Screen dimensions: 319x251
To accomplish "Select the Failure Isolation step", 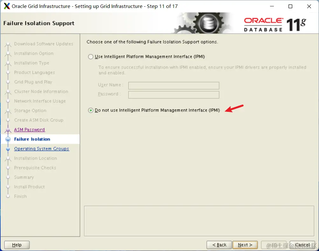I will click(x=32, y=139).
